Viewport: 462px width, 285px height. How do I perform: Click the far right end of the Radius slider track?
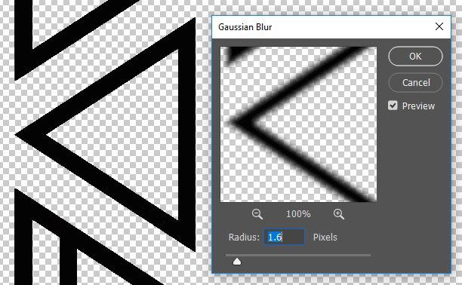coord(369,256)
